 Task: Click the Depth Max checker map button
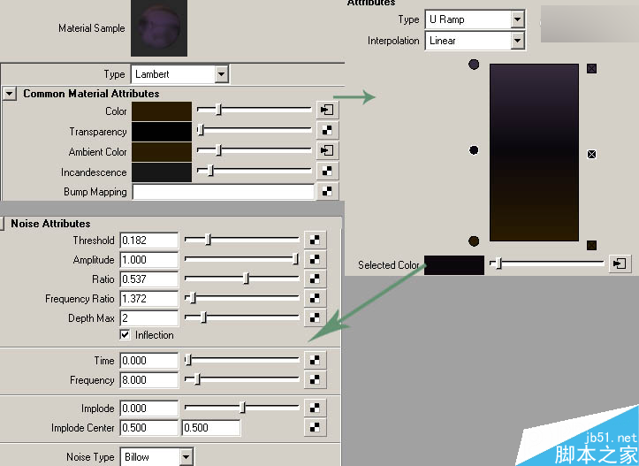(x=315, y=317)
